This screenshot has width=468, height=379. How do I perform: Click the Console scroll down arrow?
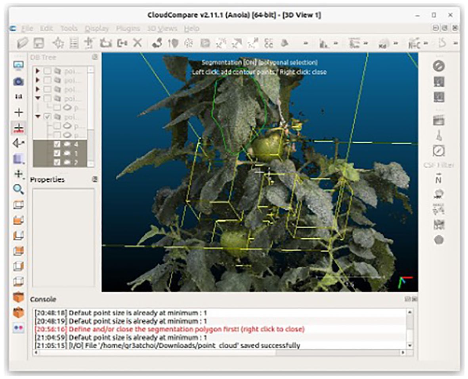point(410,346)
